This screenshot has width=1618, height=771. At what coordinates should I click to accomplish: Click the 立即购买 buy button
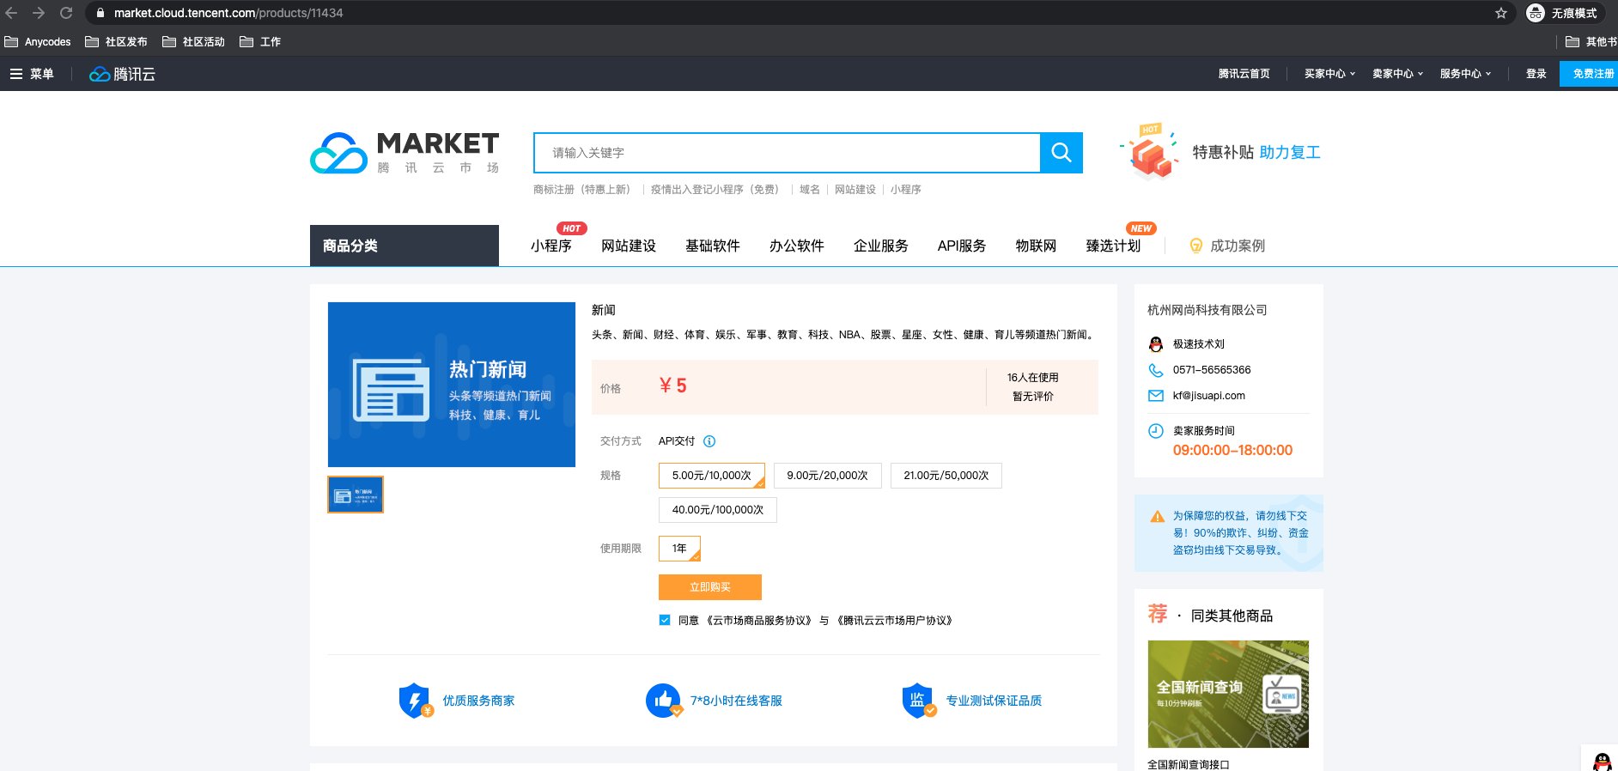coord(710,587)
